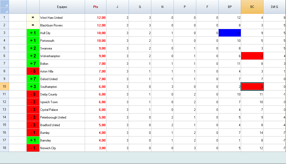Click the F column header
The width and height of the screenshot is (286, 164).
[x=207, y=7]
